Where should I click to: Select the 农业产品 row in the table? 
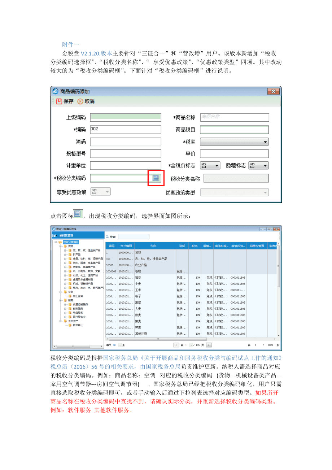(191, 265)
